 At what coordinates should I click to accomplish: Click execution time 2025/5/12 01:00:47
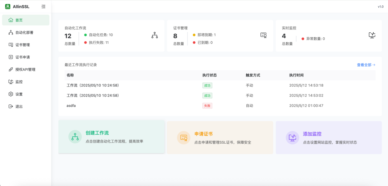click(x=306, y=106)
